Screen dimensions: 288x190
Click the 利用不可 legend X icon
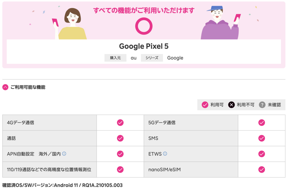coord(231,105)
